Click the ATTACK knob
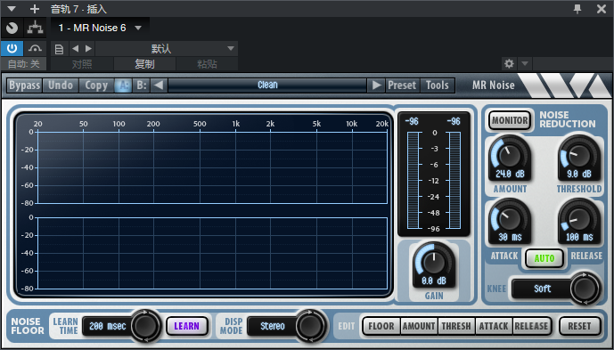The width and height of the screenshot is (614, 350). [509, 218]
